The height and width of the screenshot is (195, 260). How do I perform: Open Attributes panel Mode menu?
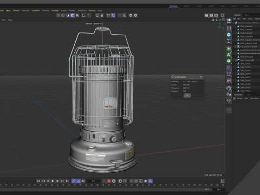point(239,99)
